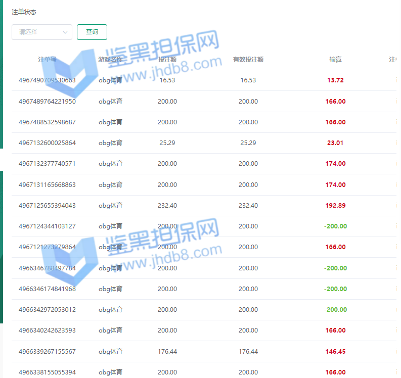401x378 pixels.
Task: Select bet number 4967489764221950
Action: (x=47, y=102)
